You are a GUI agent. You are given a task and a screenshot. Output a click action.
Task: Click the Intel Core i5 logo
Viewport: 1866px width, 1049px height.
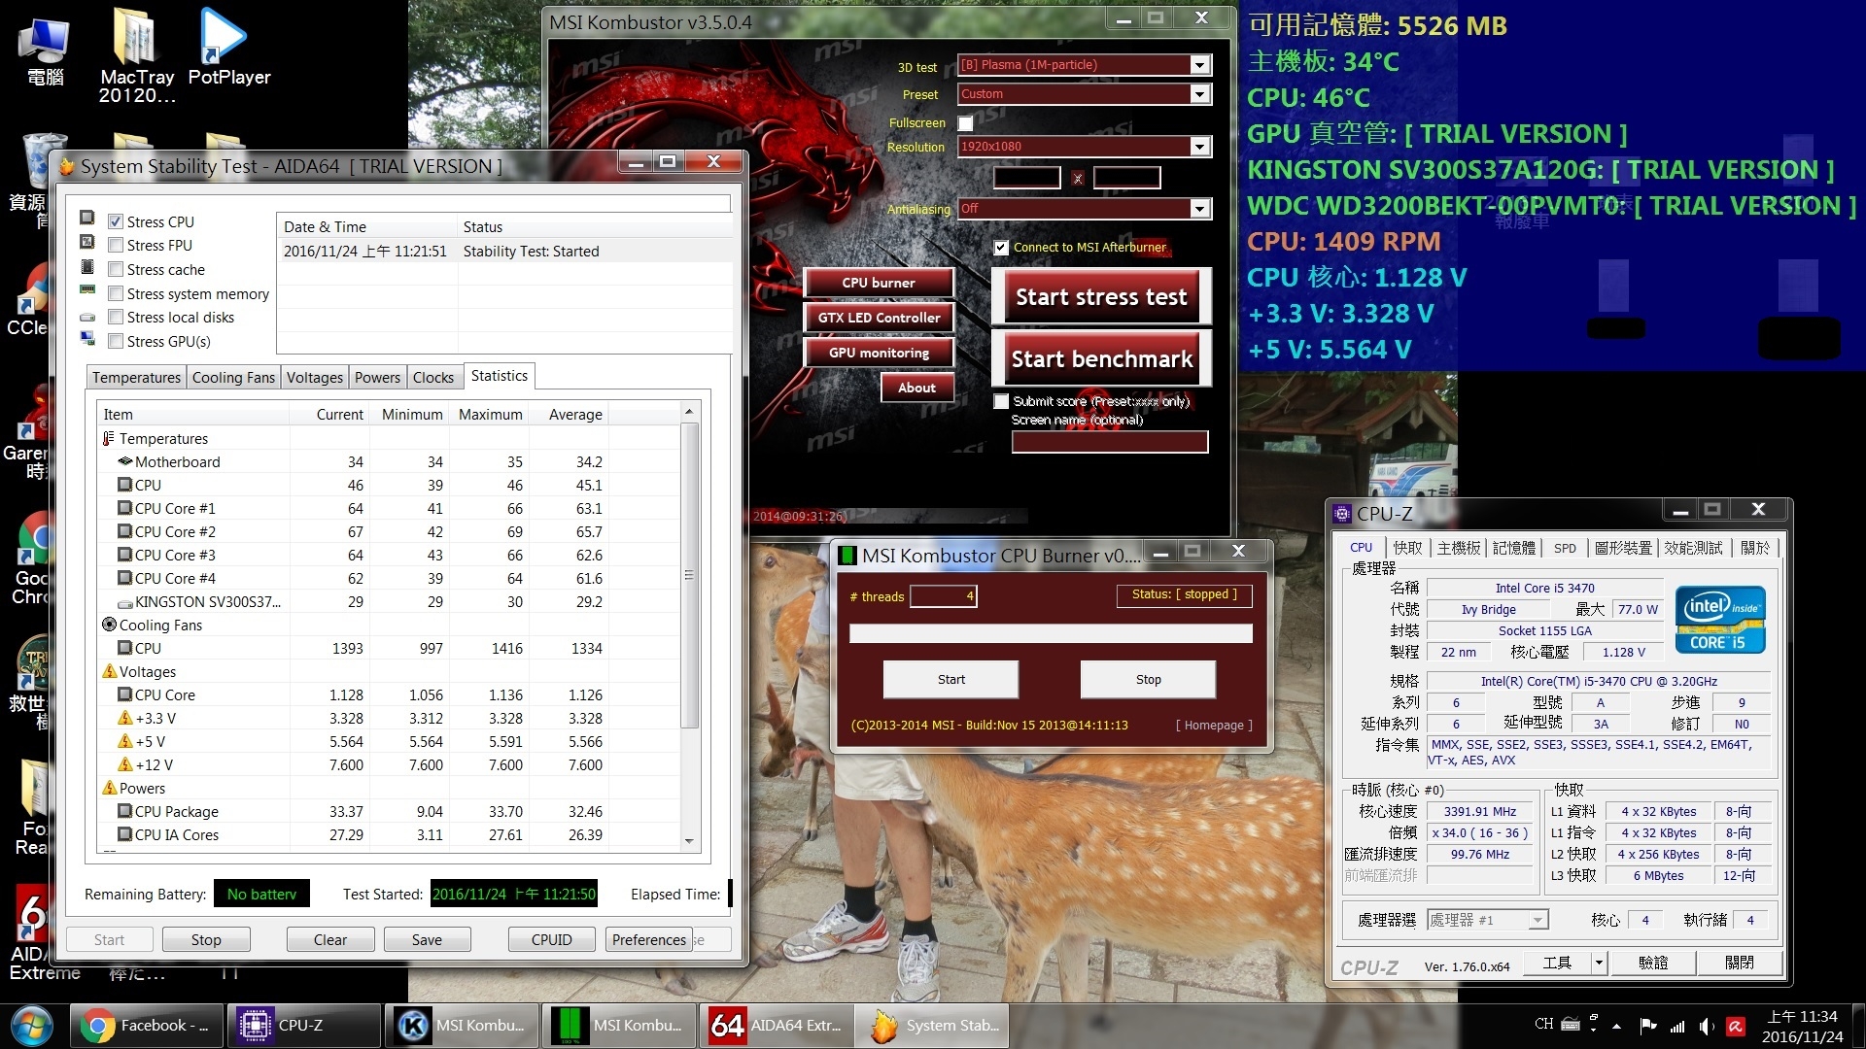pos(1719,619)
